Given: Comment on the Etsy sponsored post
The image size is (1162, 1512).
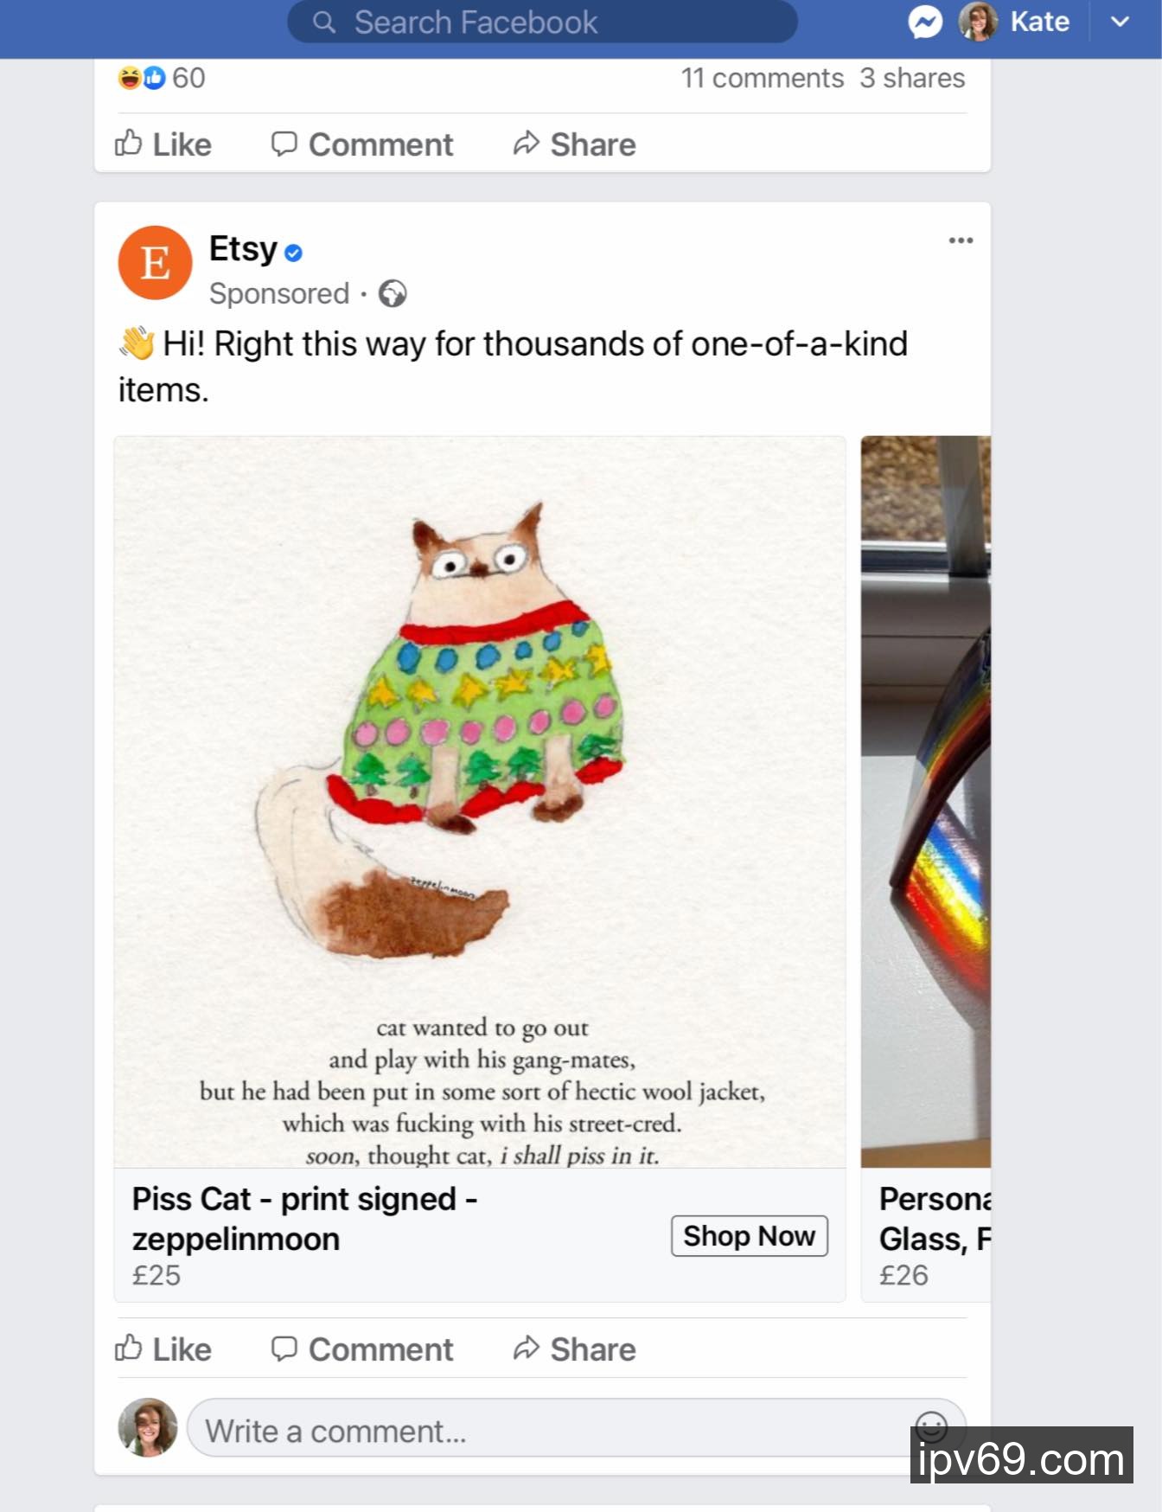Looking at the screenshot, I should pos(362,1349).
